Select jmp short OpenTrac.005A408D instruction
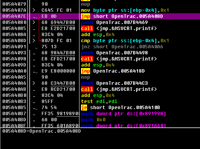Screen dimensions: 200x149 point(122,16)
